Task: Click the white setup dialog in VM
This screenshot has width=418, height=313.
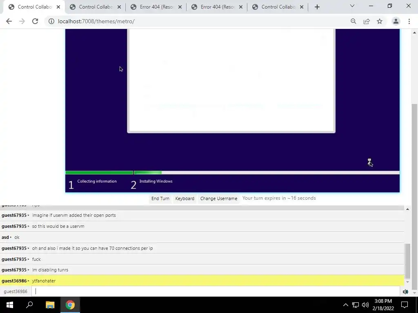Action: click(231, 80)
